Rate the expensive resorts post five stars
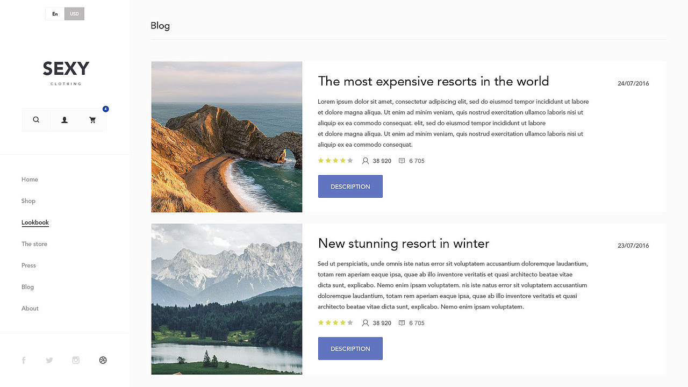This screenshot has height=387, width=688. coord(350,161)
